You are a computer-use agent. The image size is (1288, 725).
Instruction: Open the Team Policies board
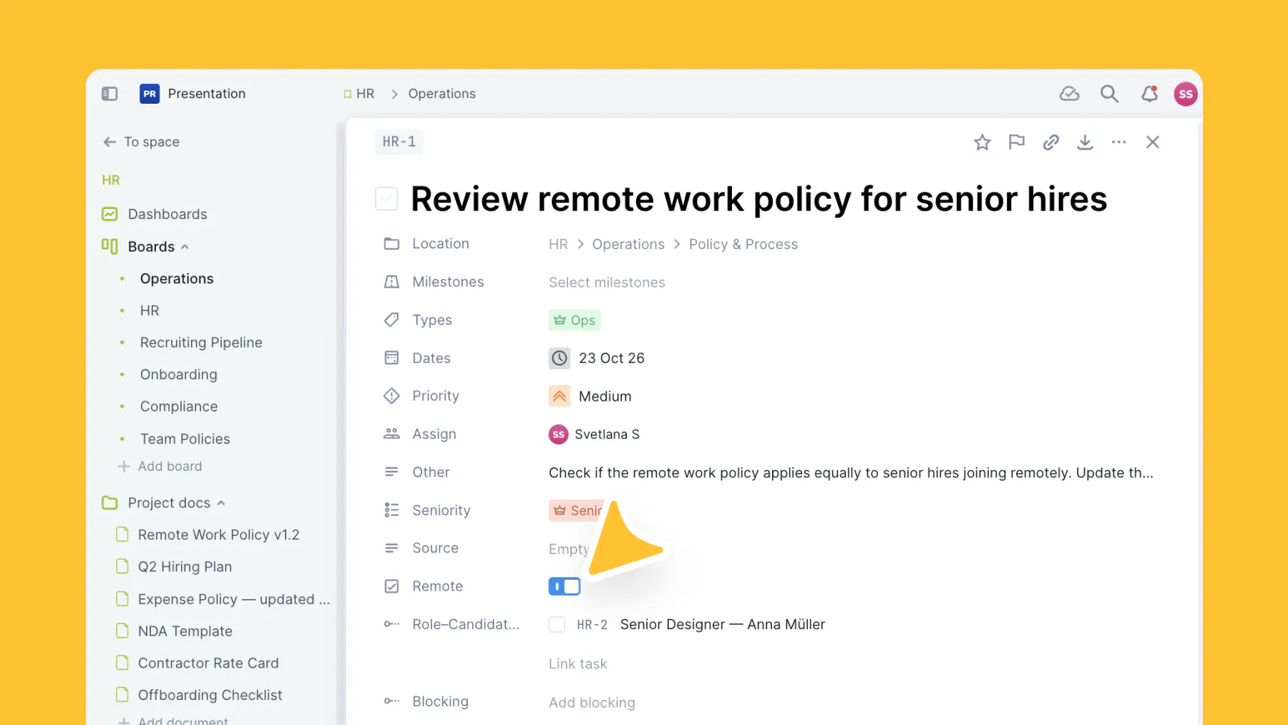click(x=185, y=439)
